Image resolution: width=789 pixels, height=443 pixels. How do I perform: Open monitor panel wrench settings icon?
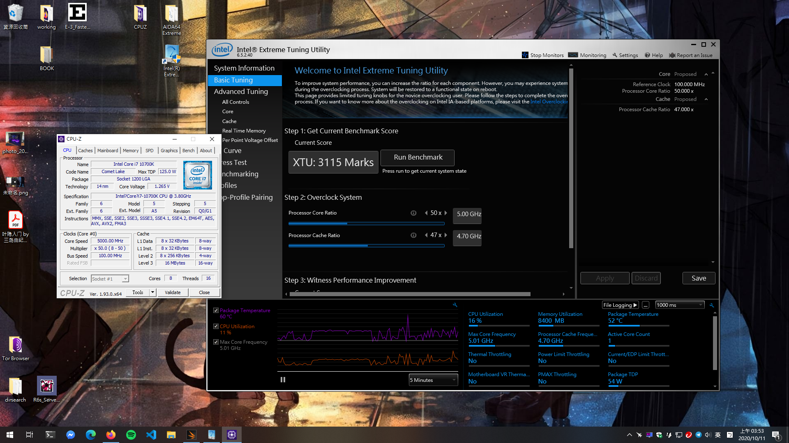tap(712, 305)
